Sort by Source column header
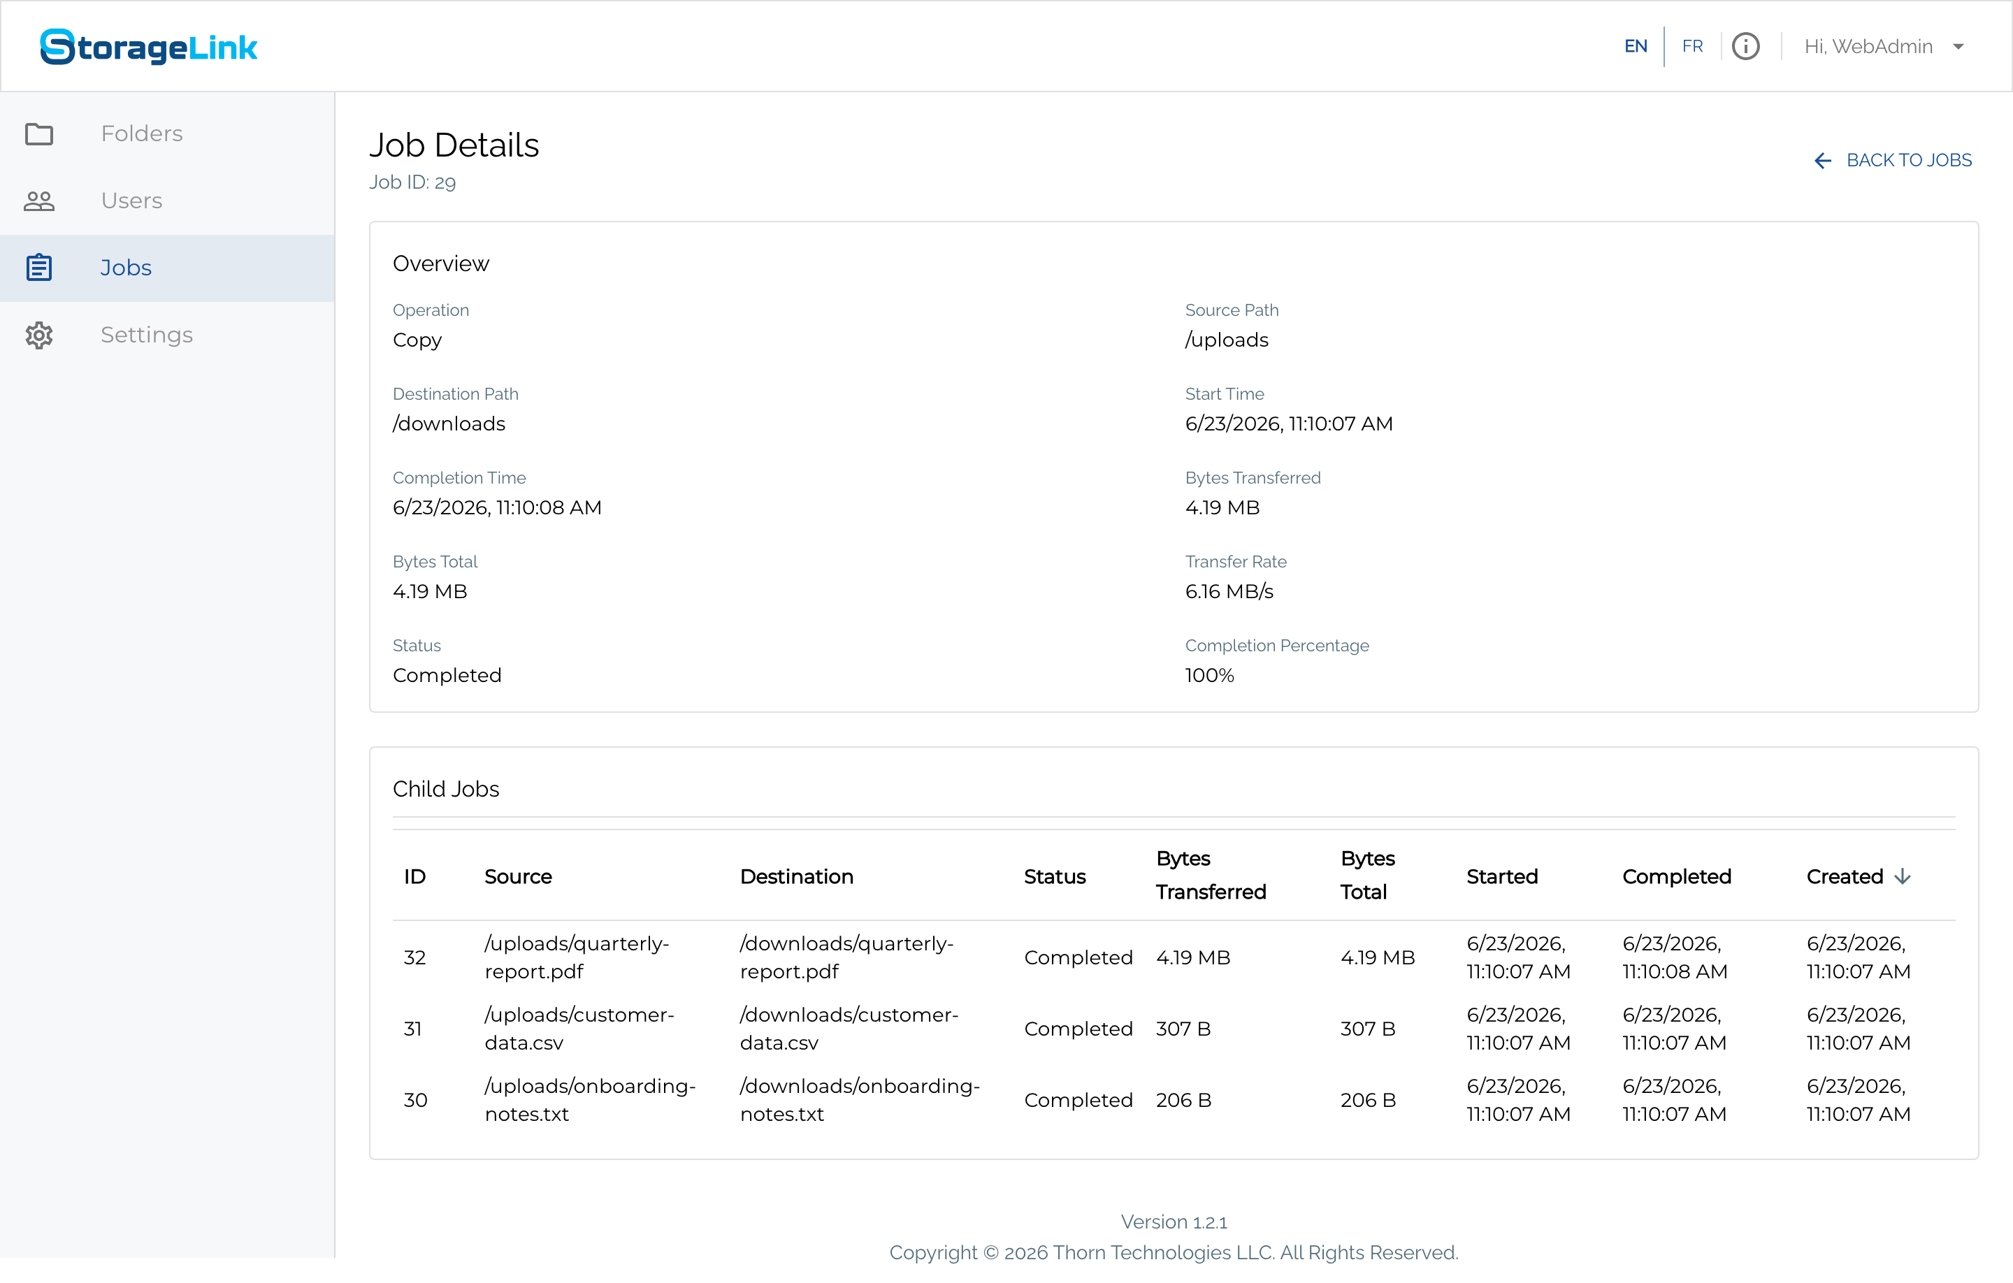 (x=519, y=876)
